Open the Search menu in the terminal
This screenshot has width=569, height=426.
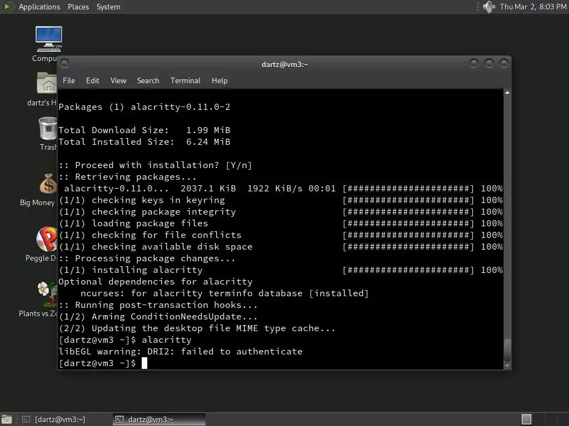click(x=148, y=80)
